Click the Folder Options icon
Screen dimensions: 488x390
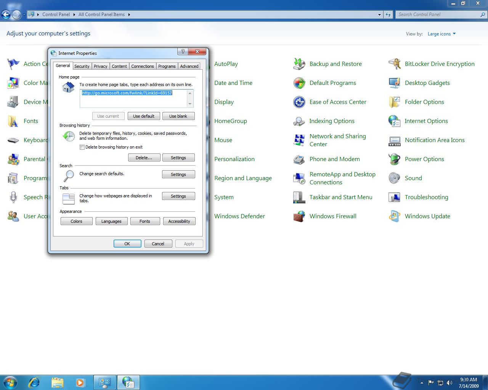[395, 102]
